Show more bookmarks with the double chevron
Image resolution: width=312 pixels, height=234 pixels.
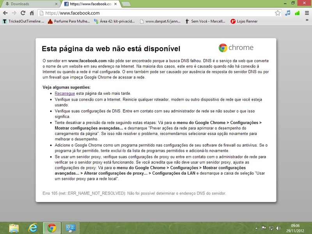[x=307, y=20]
